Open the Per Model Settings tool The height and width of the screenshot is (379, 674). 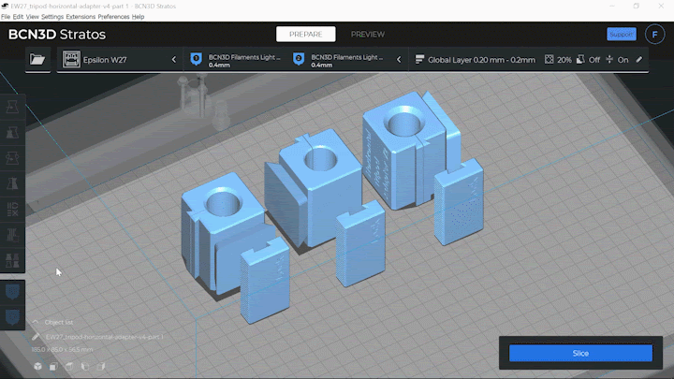pyautogui.click(x=12, y=210)
